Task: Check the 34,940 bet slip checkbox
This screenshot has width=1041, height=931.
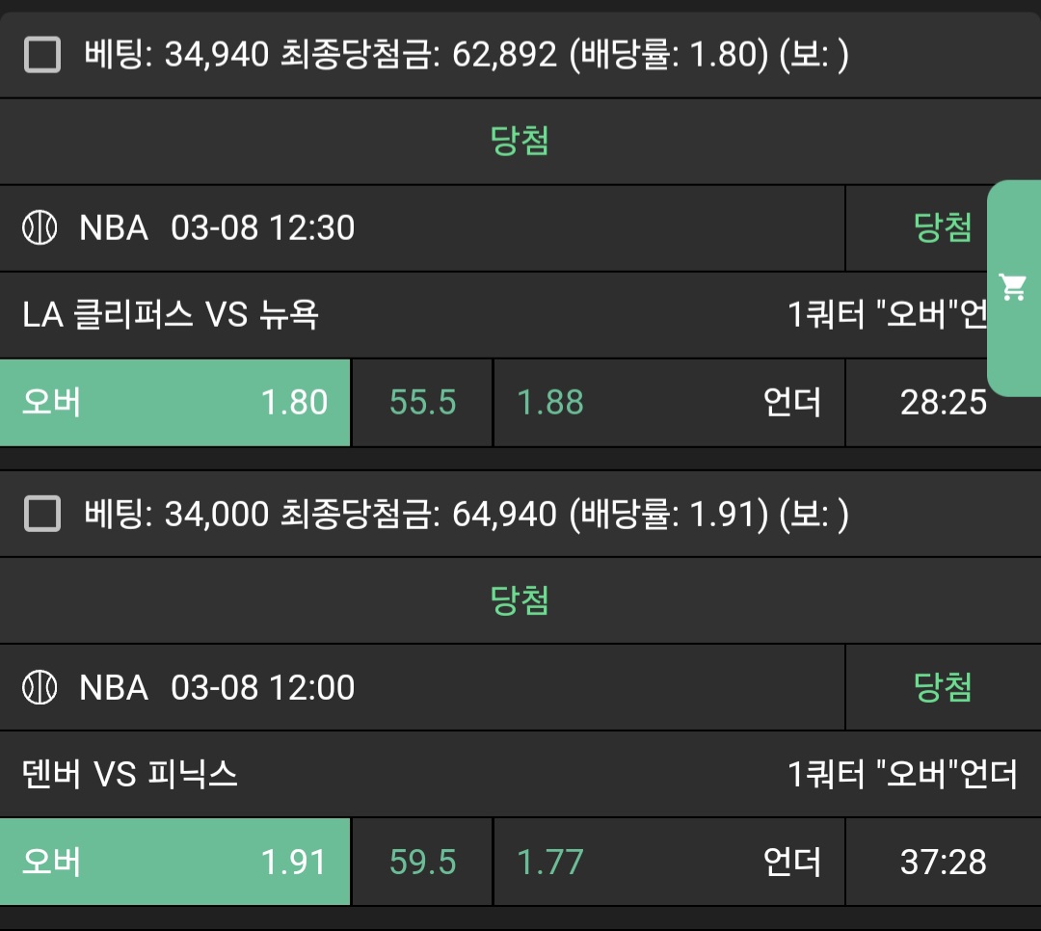Action: 42,56
